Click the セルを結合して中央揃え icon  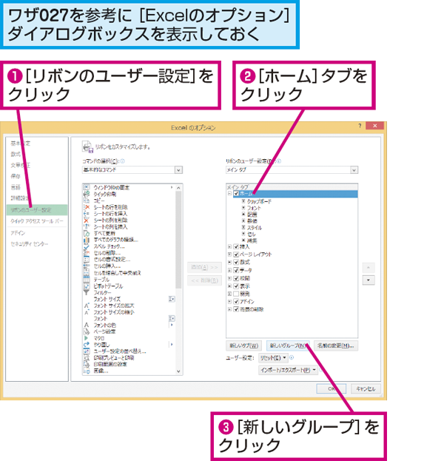[87, 273]
